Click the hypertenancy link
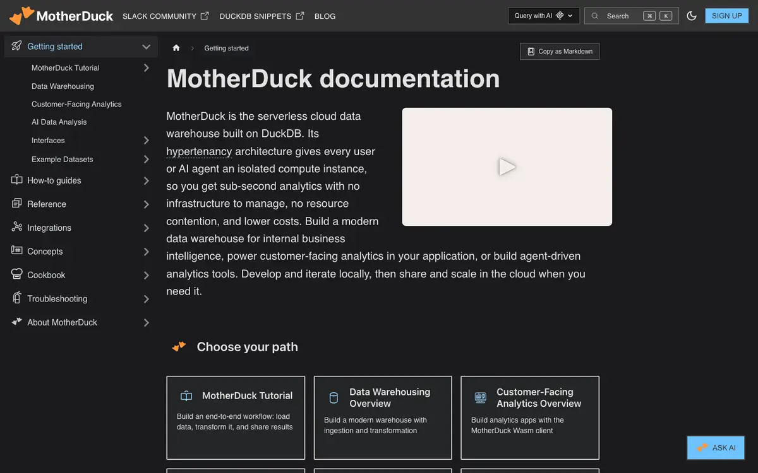The image size is (758, 473). click(199, 151)
